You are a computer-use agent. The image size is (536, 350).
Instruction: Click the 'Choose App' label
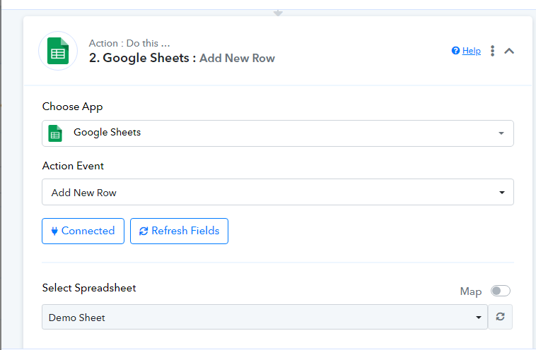72,107
